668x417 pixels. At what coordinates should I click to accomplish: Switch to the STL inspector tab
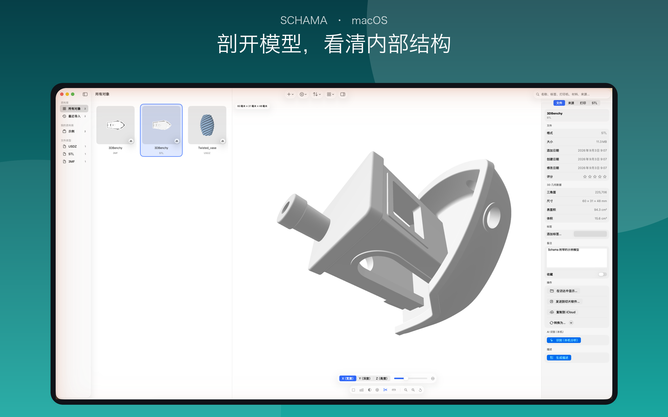coord(595,103)
